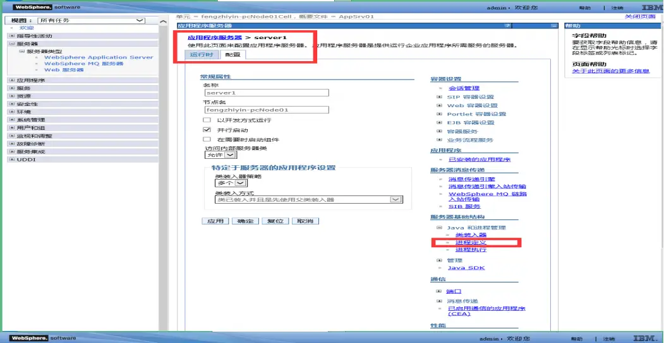Click plus icon beside SIP 容器设置
Image resolution: width=664 pixels, height=343 pixels.
coord(439,97)
